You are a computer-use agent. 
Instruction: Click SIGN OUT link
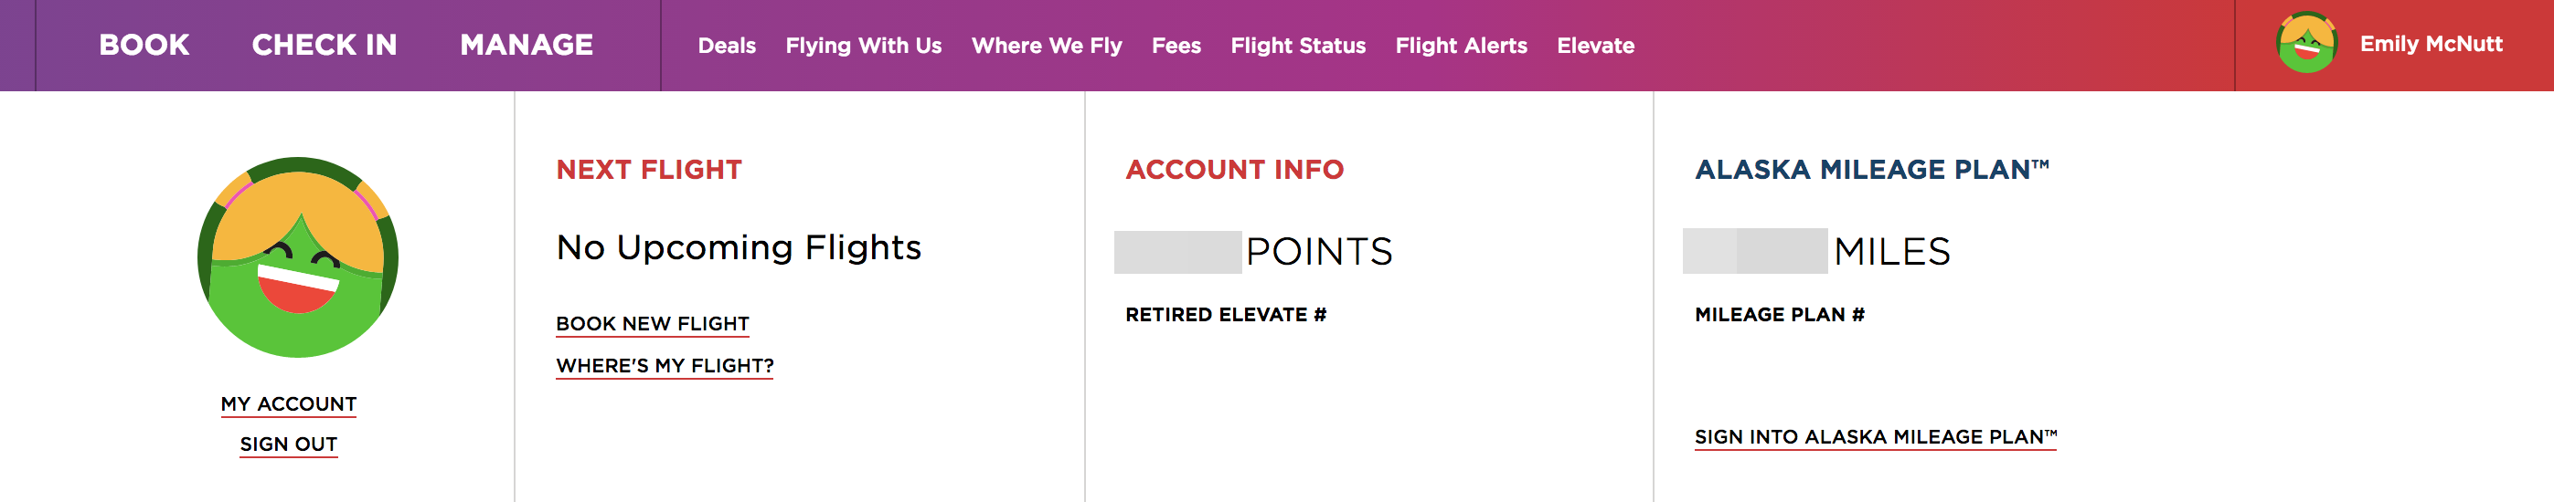tap(289, 444)
